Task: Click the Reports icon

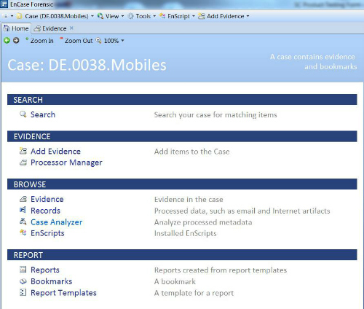Action: [x=23, y=269]
